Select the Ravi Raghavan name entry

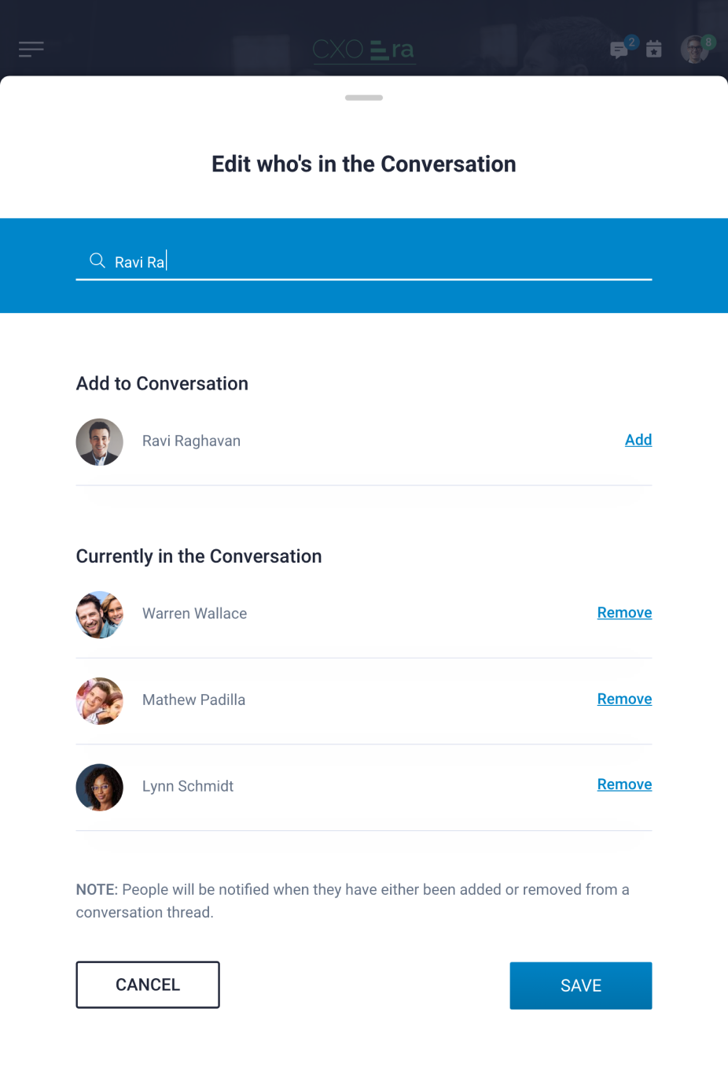coord(191,441)
